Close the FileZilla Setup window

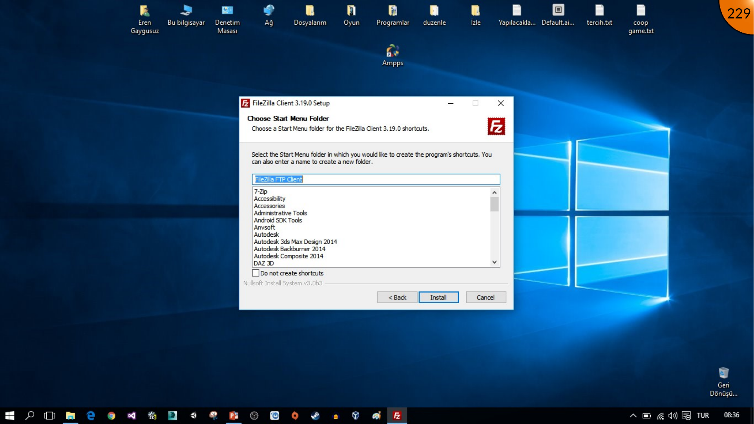coord(500,103)
